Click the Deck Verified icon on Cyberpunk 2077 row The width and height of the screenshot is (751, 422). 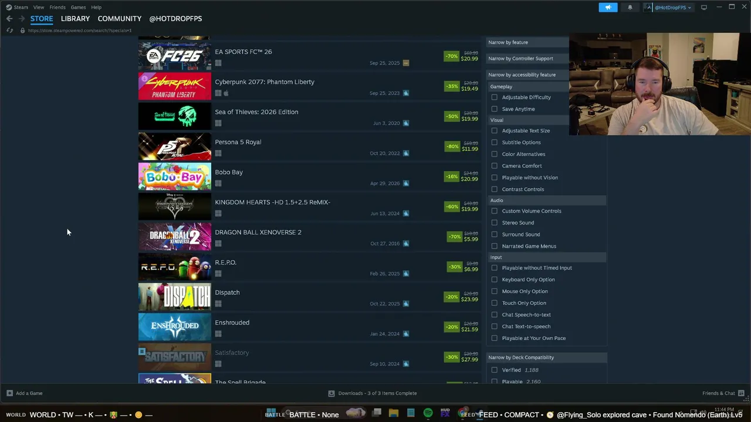click(x=405, y=93)
